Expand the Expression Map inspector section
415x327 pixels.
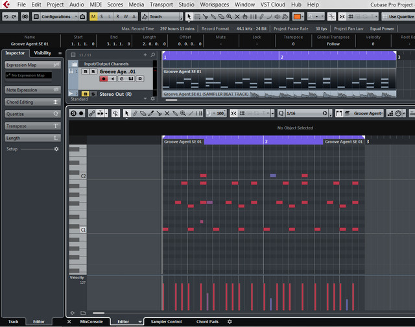coord(32,65)
